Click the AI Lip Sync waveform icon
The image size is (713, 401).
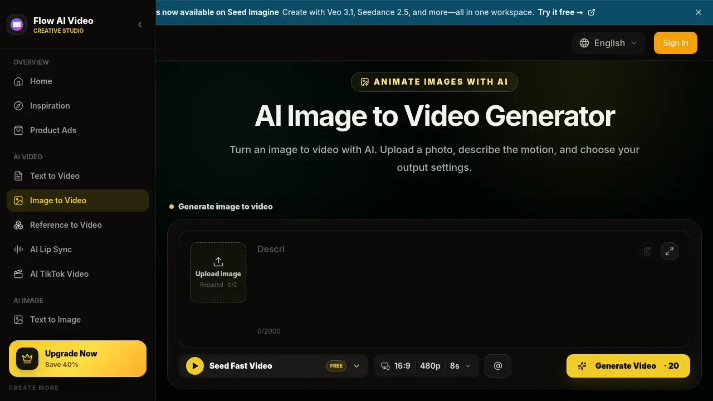tap(18, 250)
